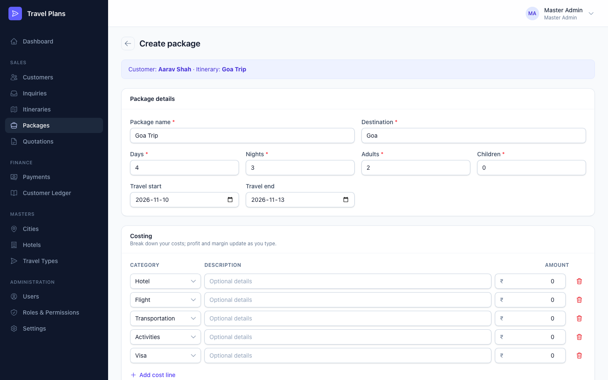Screen dimensions: 608x380
Task: Delete the Visa cost line
Action: point(579,356)
